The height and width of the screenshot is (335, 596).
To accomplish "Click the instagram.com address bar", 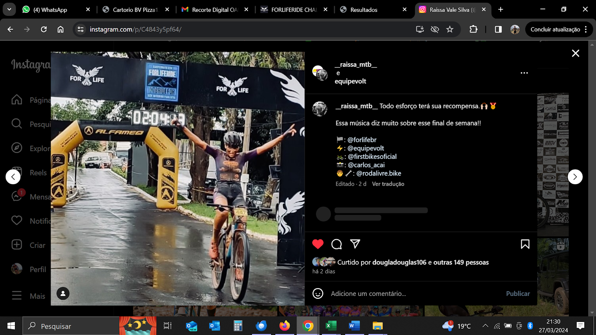I will [246, 29].
